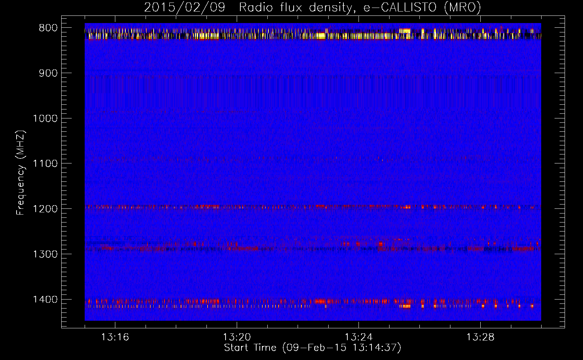Viewport: 583px width, 360px height.
Task: Click the 13:16 time tick label
Action: click(x=115, y=337)
